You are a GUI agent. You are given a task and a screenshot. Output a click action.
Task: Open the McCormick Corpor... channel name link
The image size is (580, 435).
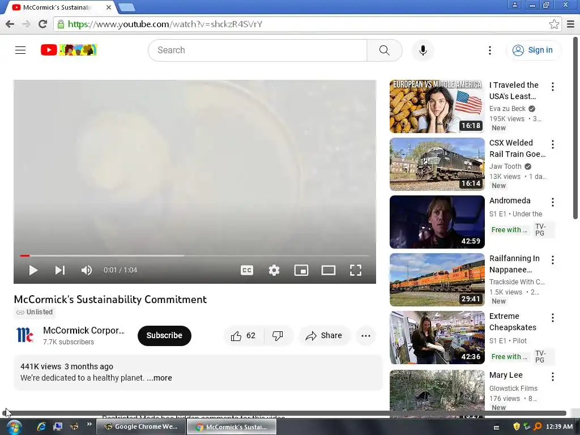84,330
